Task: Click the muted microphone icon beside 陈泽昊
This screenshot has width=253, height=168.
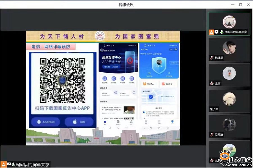Action: [x=212, y=58]
